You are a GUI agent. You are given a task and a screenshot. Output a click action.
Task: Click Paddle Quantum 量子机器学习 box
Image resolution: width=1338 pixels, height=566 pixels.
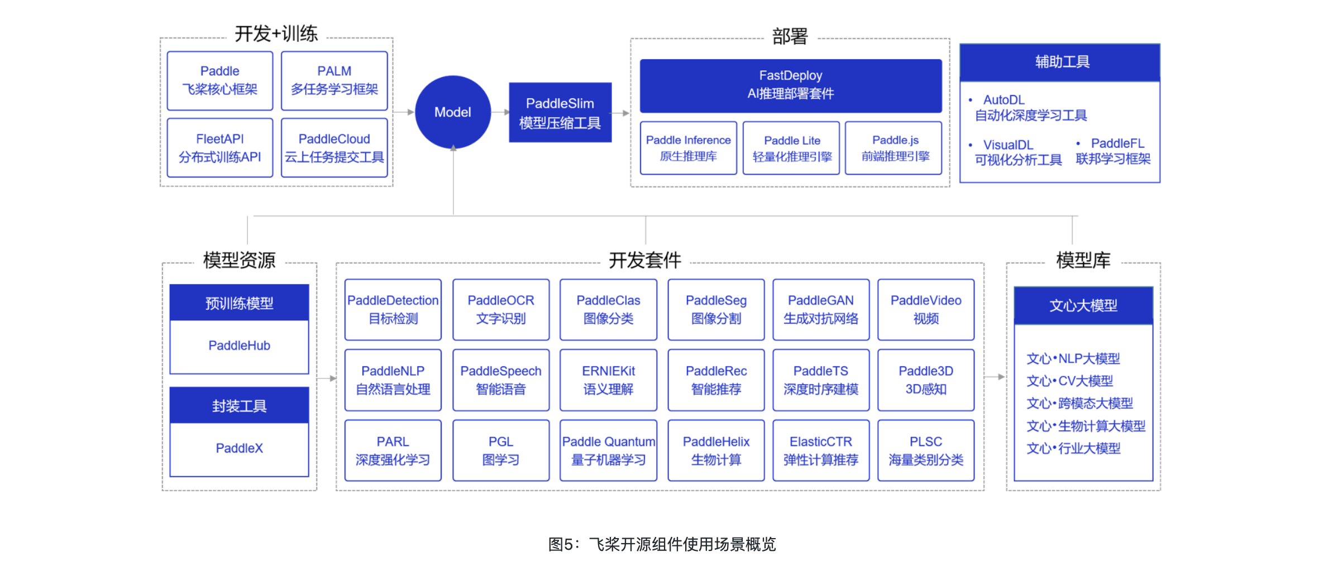pyautogui.click(x=609, y=450)
